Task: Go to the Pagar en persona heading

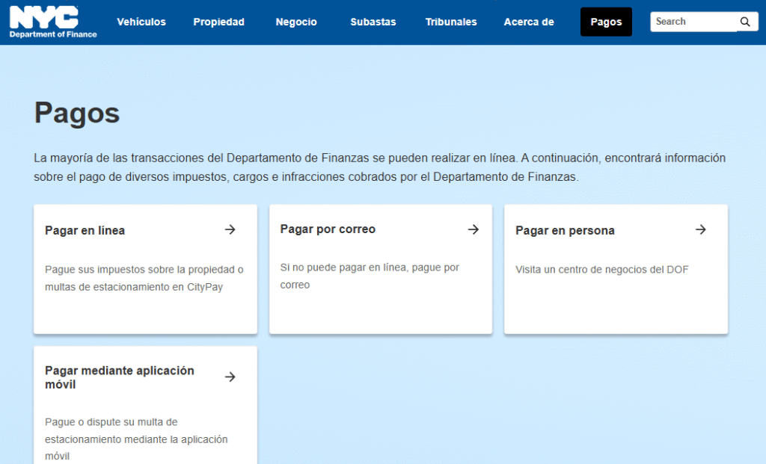Action: click(x=565, y=230)
